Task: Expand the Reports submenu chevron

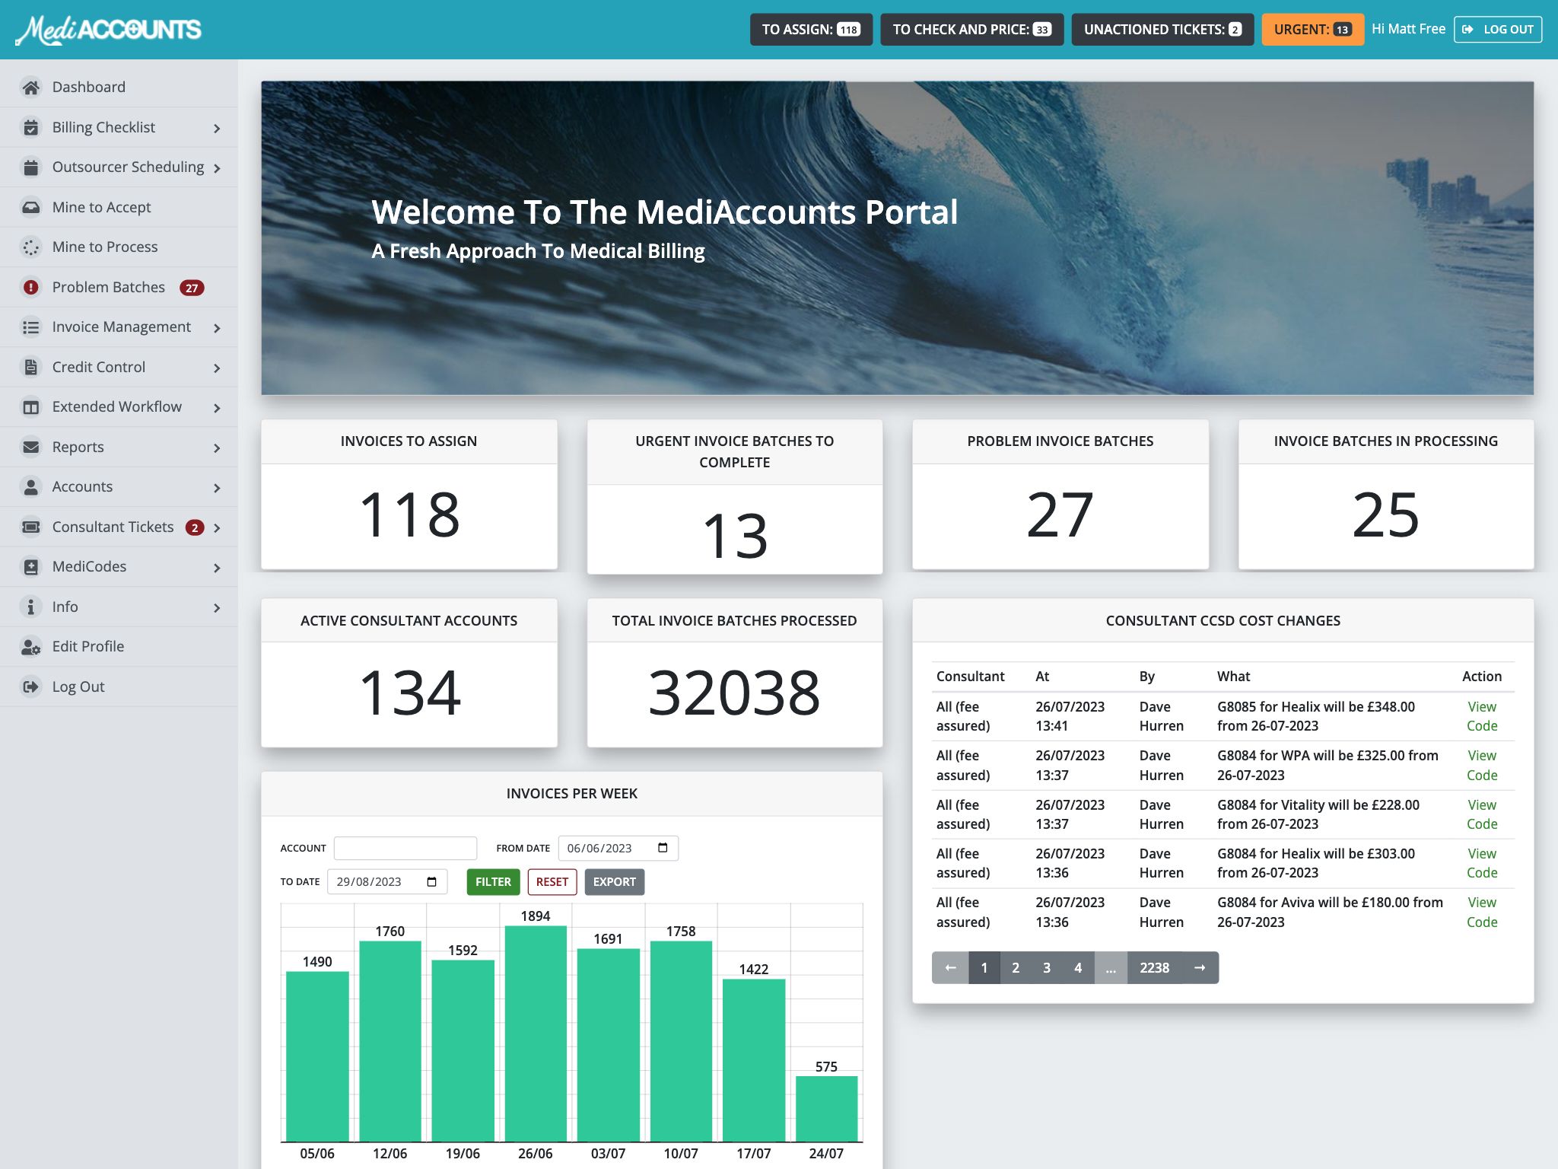Action: coord(217,448)
